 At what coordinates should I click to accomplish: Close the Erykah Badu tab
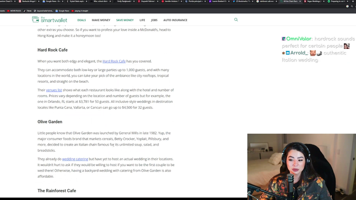(87, 1)
